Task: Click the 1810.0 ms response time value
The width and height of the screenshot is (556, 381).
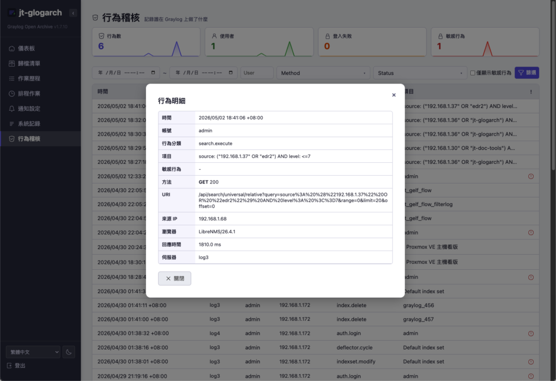Action: tap(210, 245)
